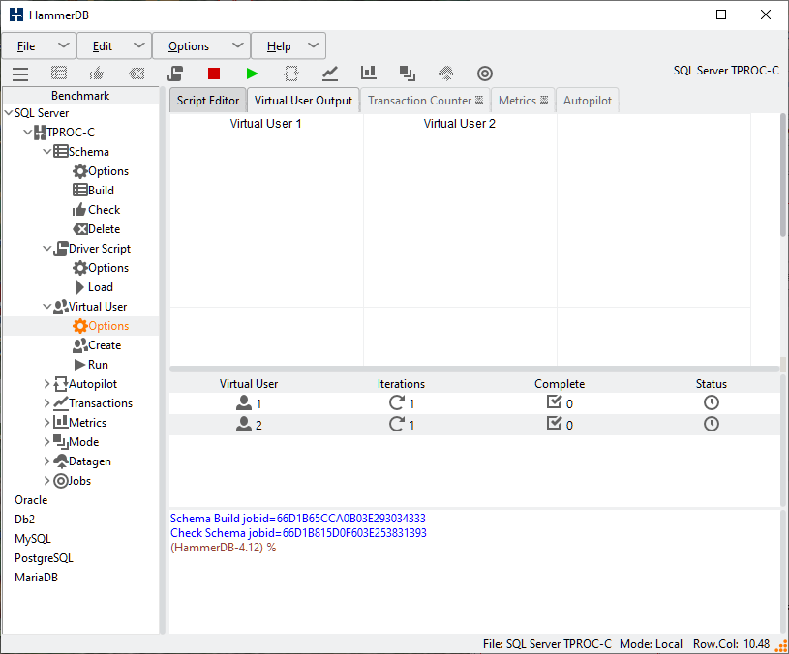Click the Schema Build jobid console line
Screen dimensions: 789x654
tap(298, 519)
